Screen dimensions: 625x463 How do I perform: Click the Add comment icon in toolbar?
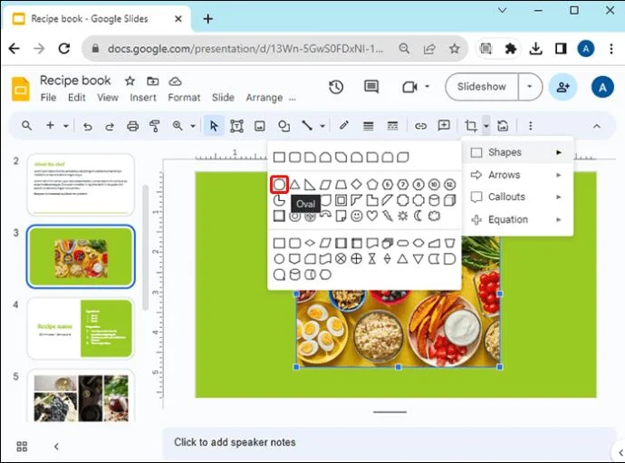point(444,126)
